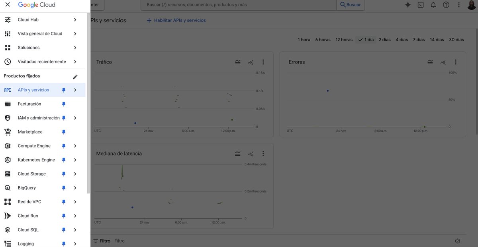The width and height of the screenshot is (478, 247).
Task: Select the 12 horas time range
Action: point(344,40)
